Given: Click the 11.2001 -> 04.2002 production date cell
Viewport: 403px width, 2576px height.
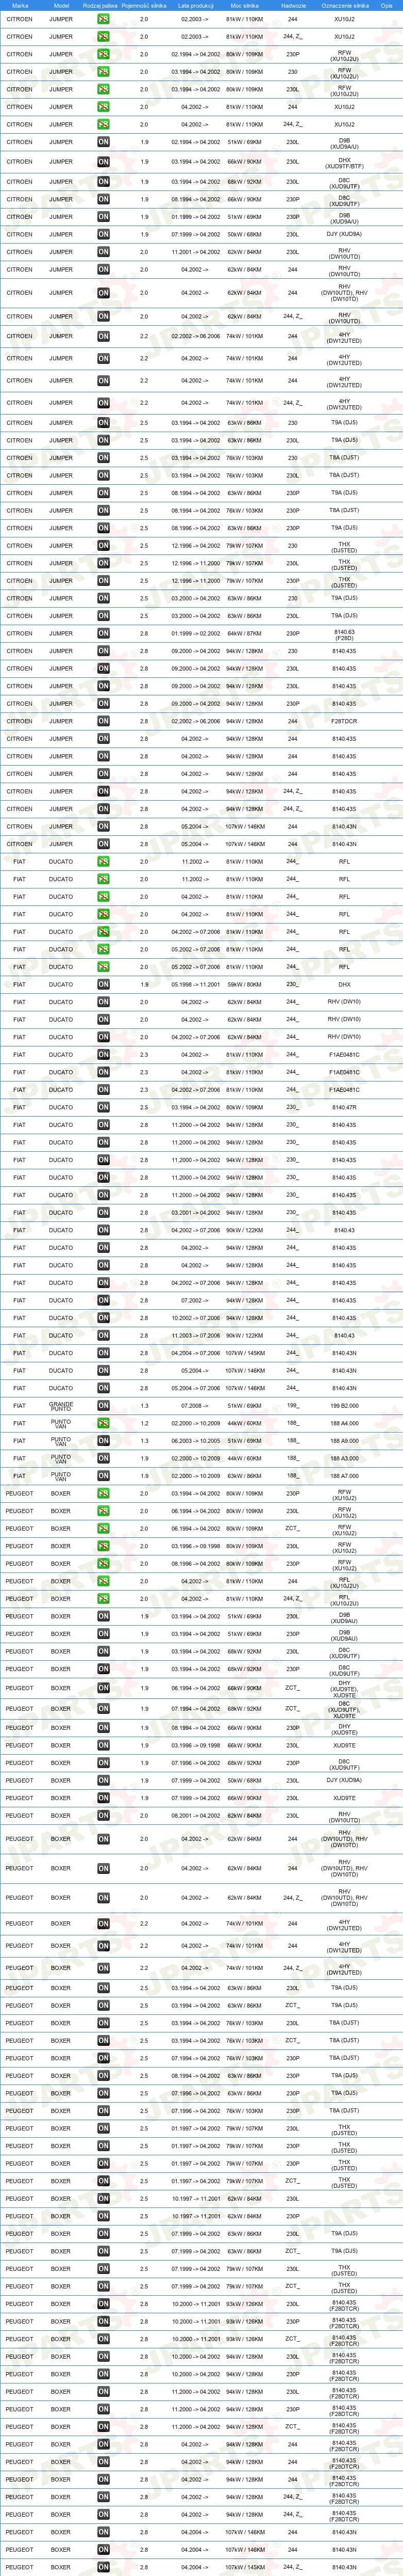Looking at the screenshot, I should click(195, 252).
